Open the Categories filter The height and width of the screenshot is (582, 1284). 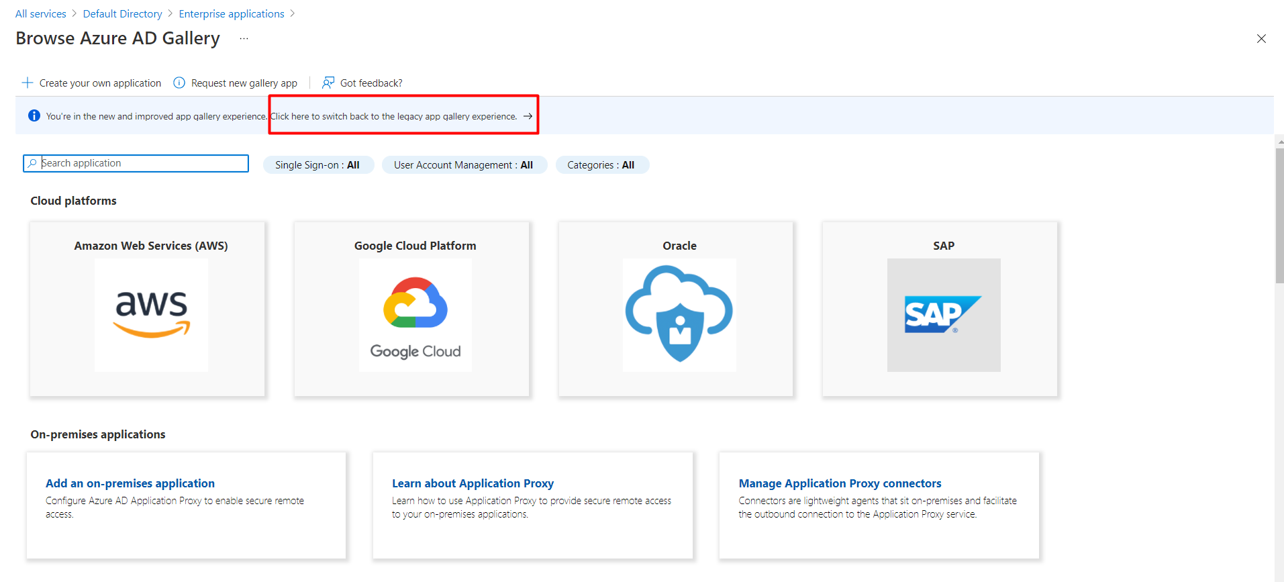(x=602, y=165)
